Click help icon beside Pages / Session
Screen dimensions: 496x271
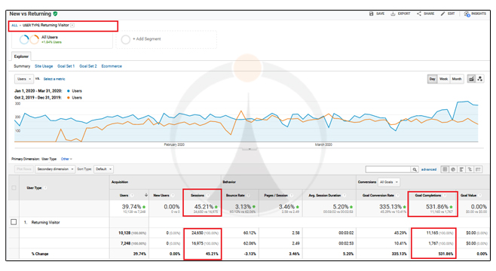tap(291, 196)
